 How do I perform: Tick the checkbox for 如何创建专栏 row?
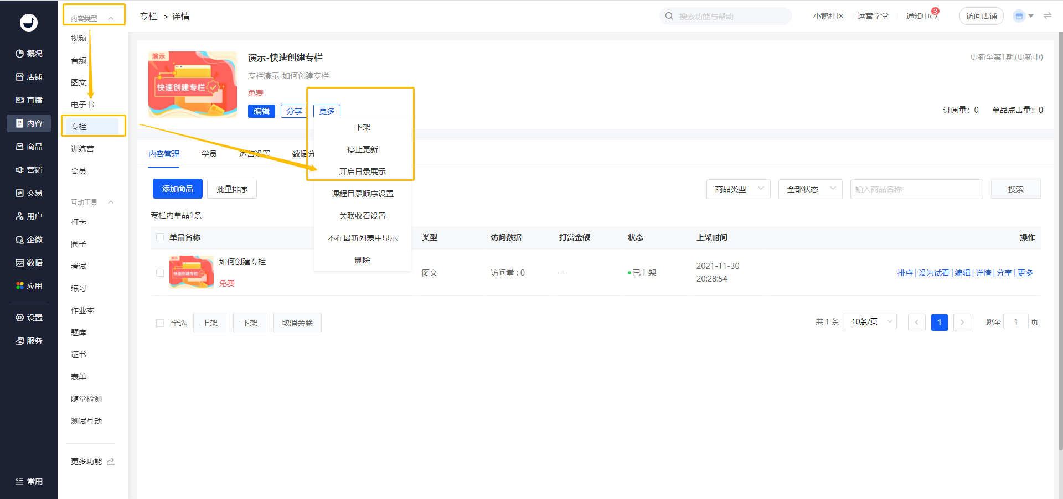(x=160, y=273)
